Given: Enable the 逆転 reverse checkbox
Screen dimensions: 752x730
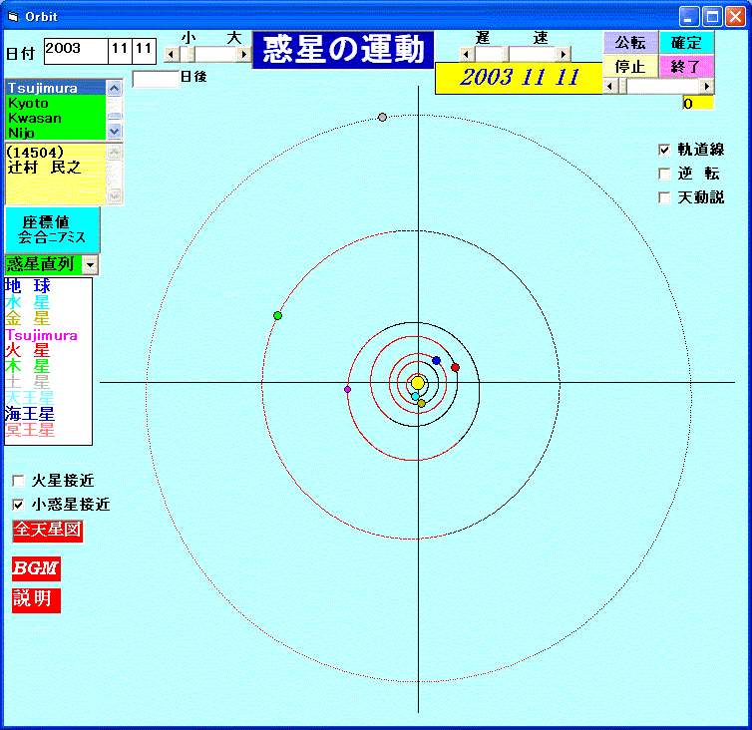Looking at the screenshot, I should coord(664,174).
